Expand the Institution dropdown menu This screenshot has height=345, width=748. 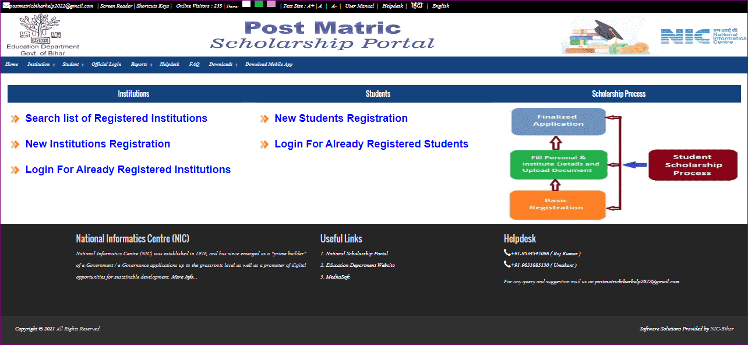point(40,64)
